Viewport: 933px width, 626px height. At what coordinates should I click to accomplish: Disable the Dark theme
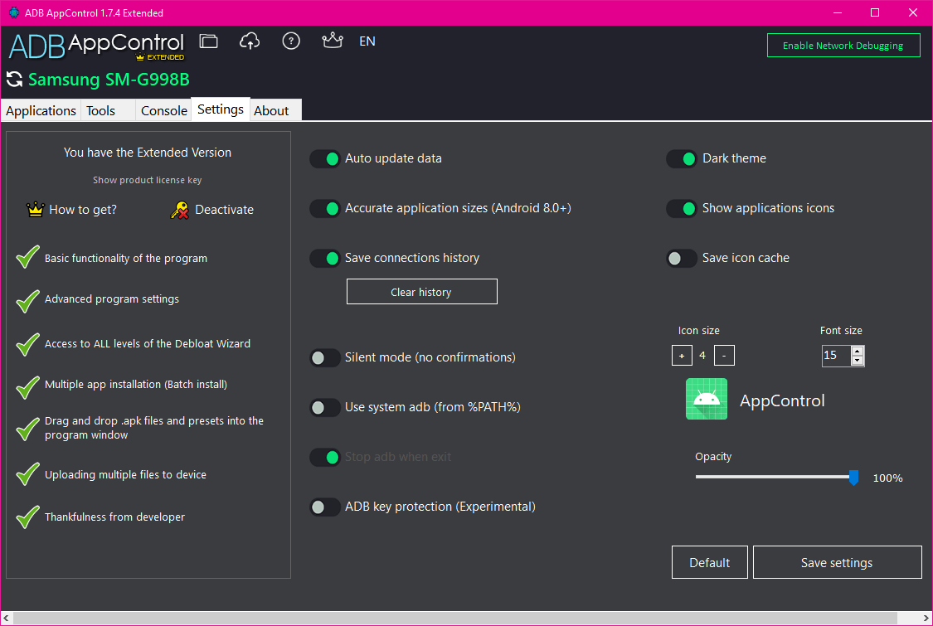tap(682, 158)
